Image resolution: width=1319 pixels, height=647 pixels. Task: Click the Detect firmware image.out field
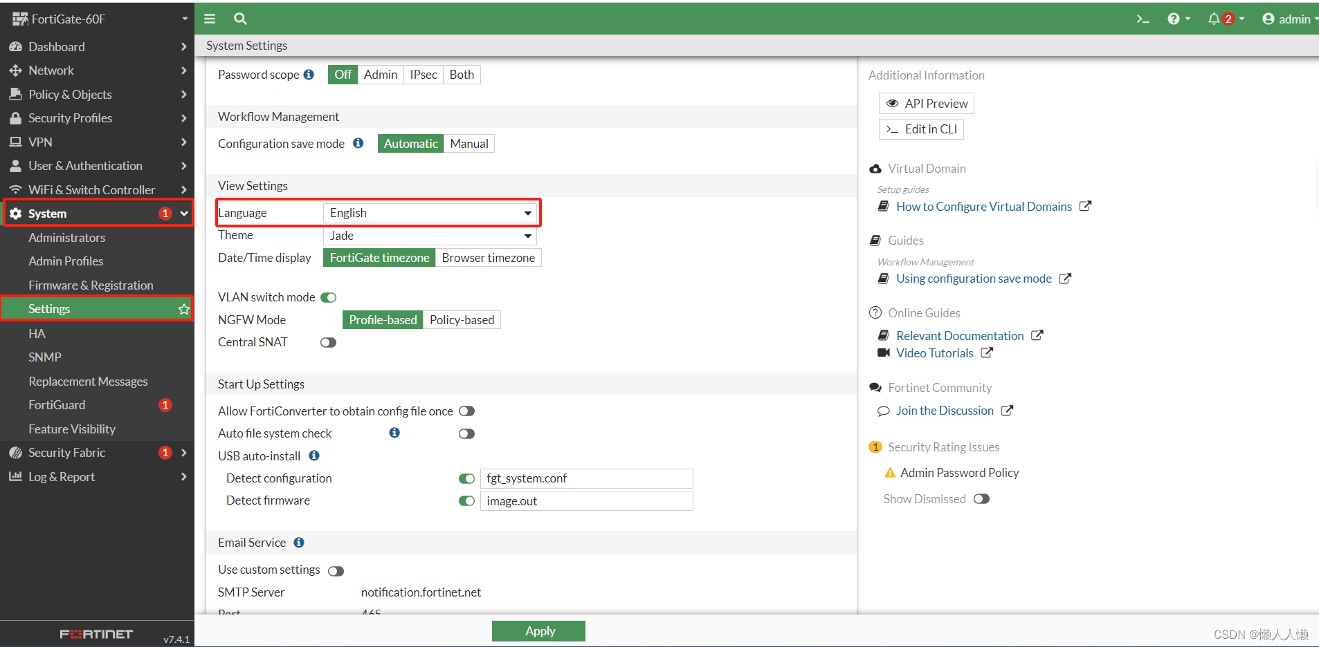click(587, 501)
